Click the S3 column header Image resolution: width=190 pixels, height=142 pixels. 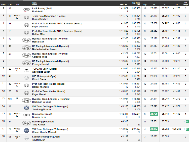177,5
